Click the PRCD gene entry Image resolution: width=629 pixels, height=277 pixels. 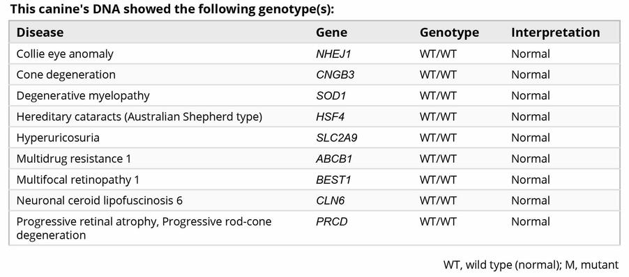332,222
